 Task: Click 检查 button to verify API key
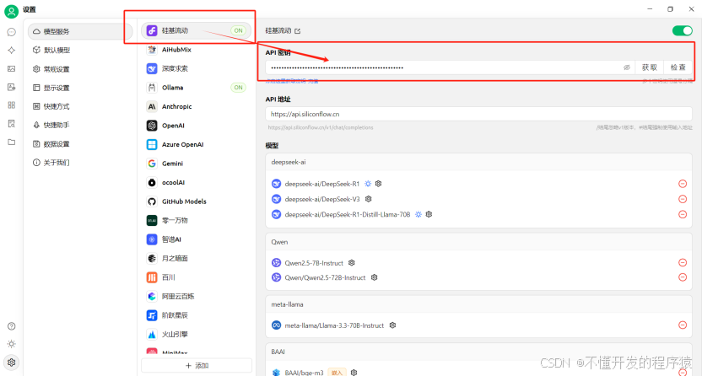[x=678, y=67]
